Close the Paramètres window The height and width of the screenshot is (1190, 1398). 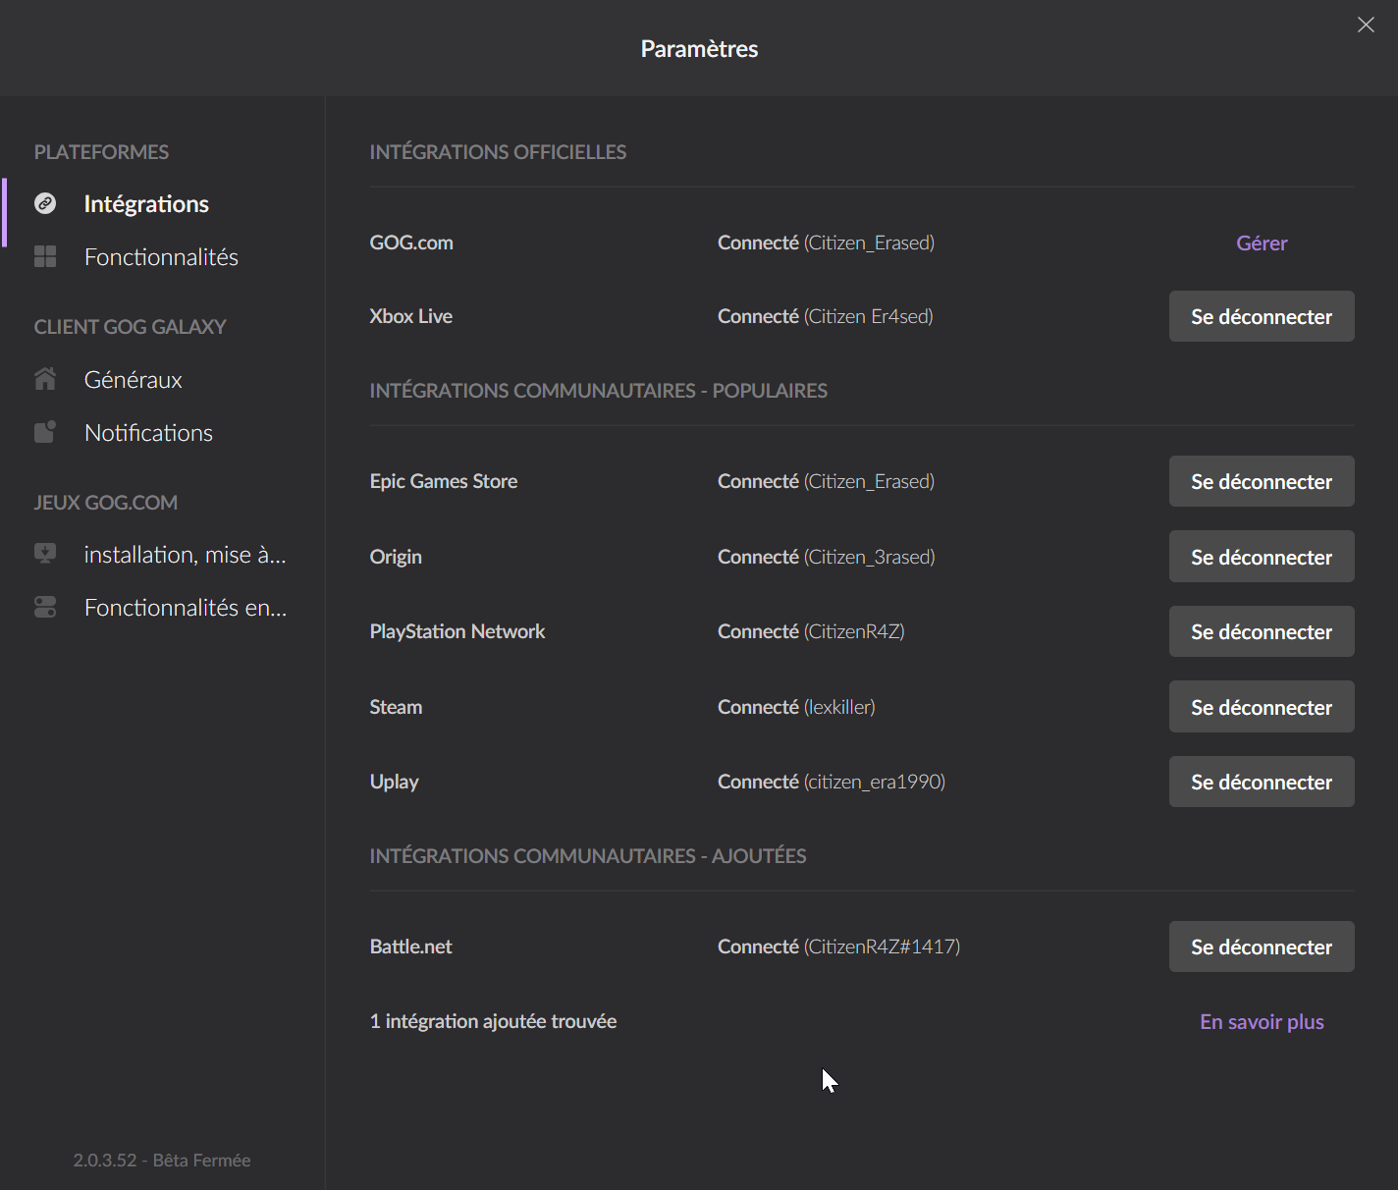pyautogui.click(x=1366, y=25)
